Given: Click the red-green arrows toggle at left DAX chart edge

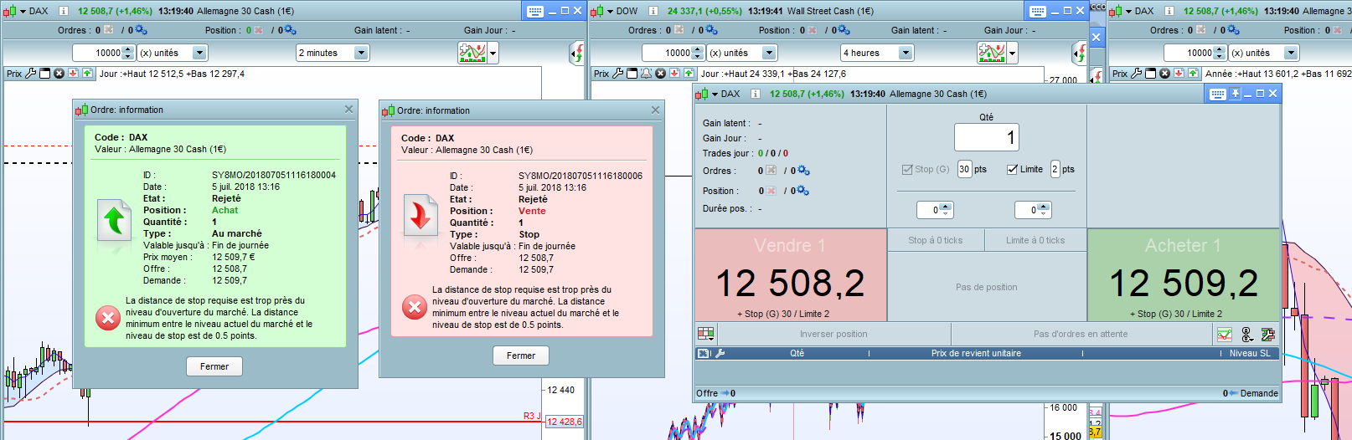Looking at the screenshot, I should coord(577,54).
